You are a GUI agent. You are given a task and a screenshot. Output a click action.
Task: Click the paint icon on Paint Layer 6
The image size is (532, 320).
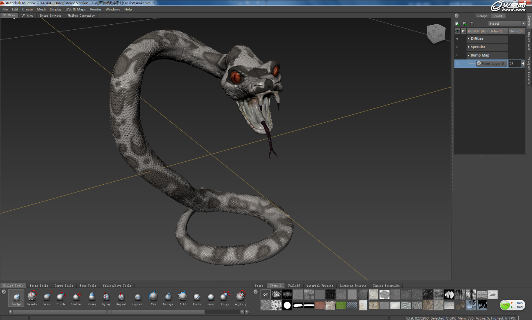(x=479, y=64)
